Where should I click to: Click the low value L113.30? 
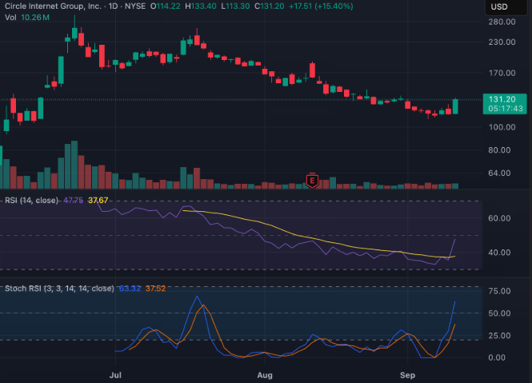(235, 6)
